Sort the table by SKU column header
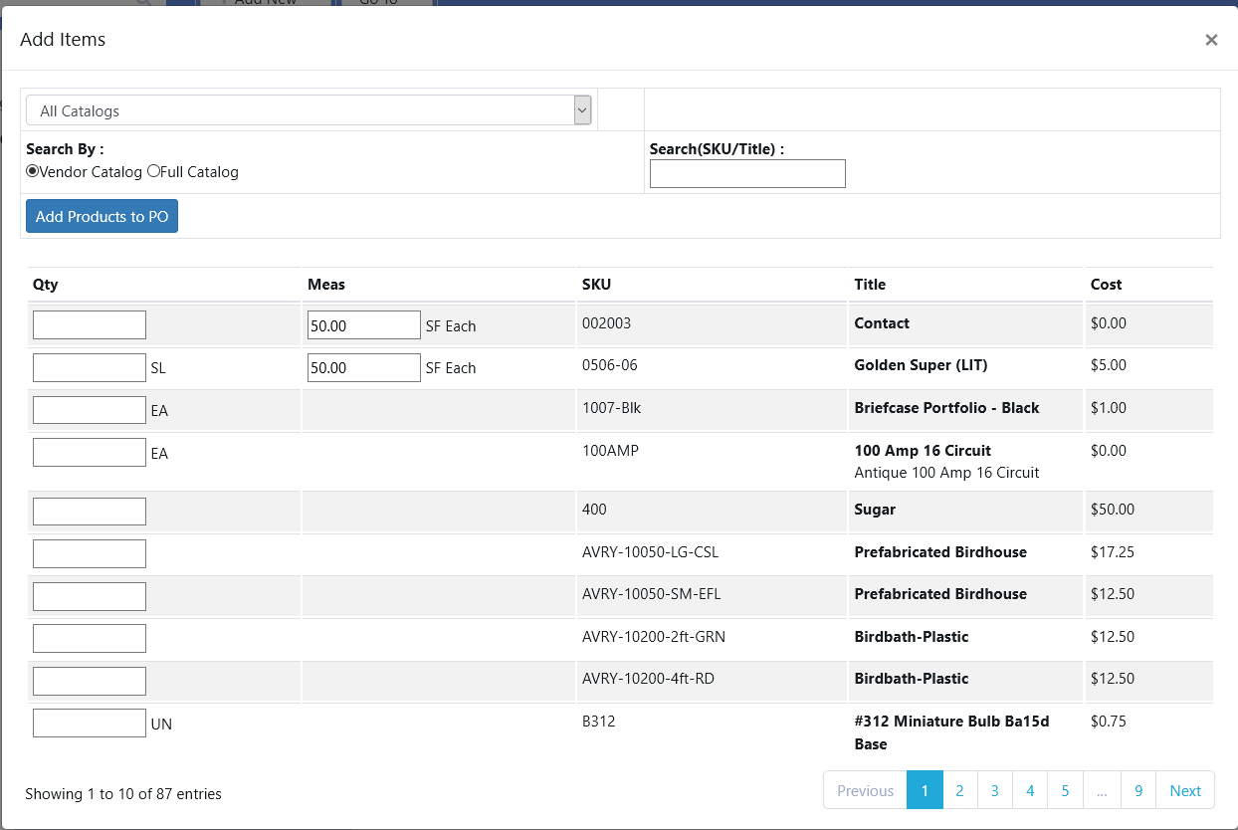The height and width of the screenshot is (830, 1238). click(596, 285)
